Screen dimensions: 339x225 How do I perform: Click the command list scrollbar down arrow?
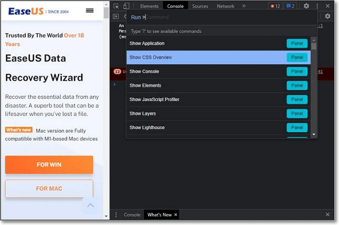(x=314, y=135)
